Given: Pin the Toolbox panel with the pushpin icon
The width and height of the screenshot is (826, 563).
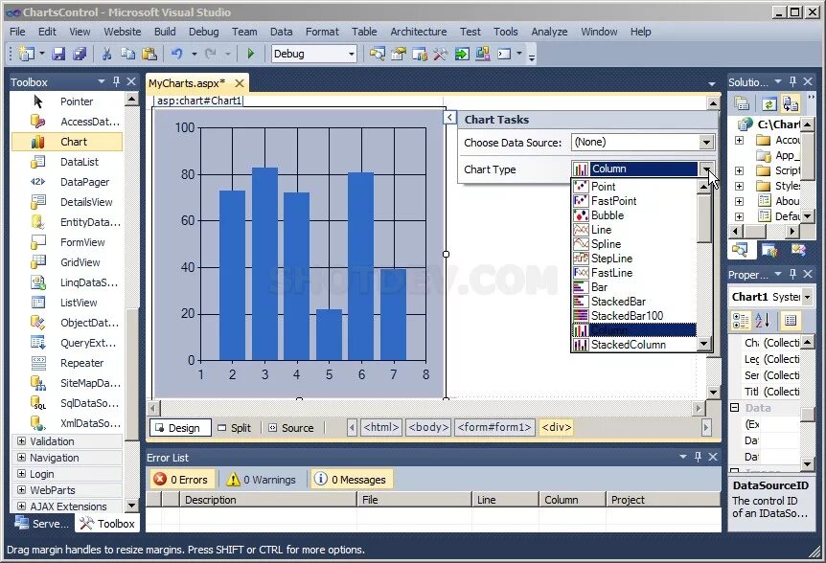Looking at the screenshot, I should (116, 81).
